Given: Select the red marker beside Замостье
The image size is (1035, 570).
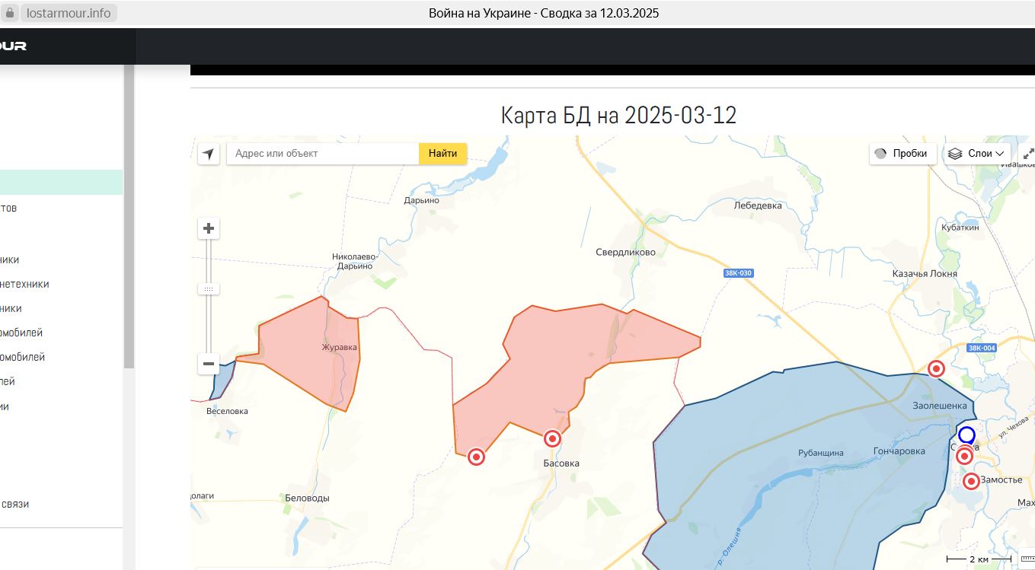Looking at the screenshot, I should (x=971, y=481).
